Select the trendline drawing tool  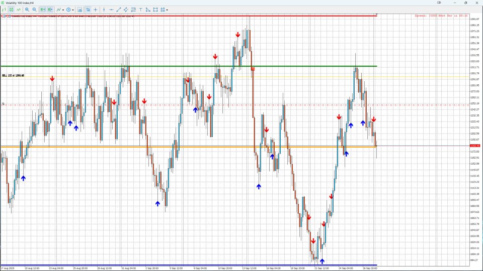pos(119,10)
